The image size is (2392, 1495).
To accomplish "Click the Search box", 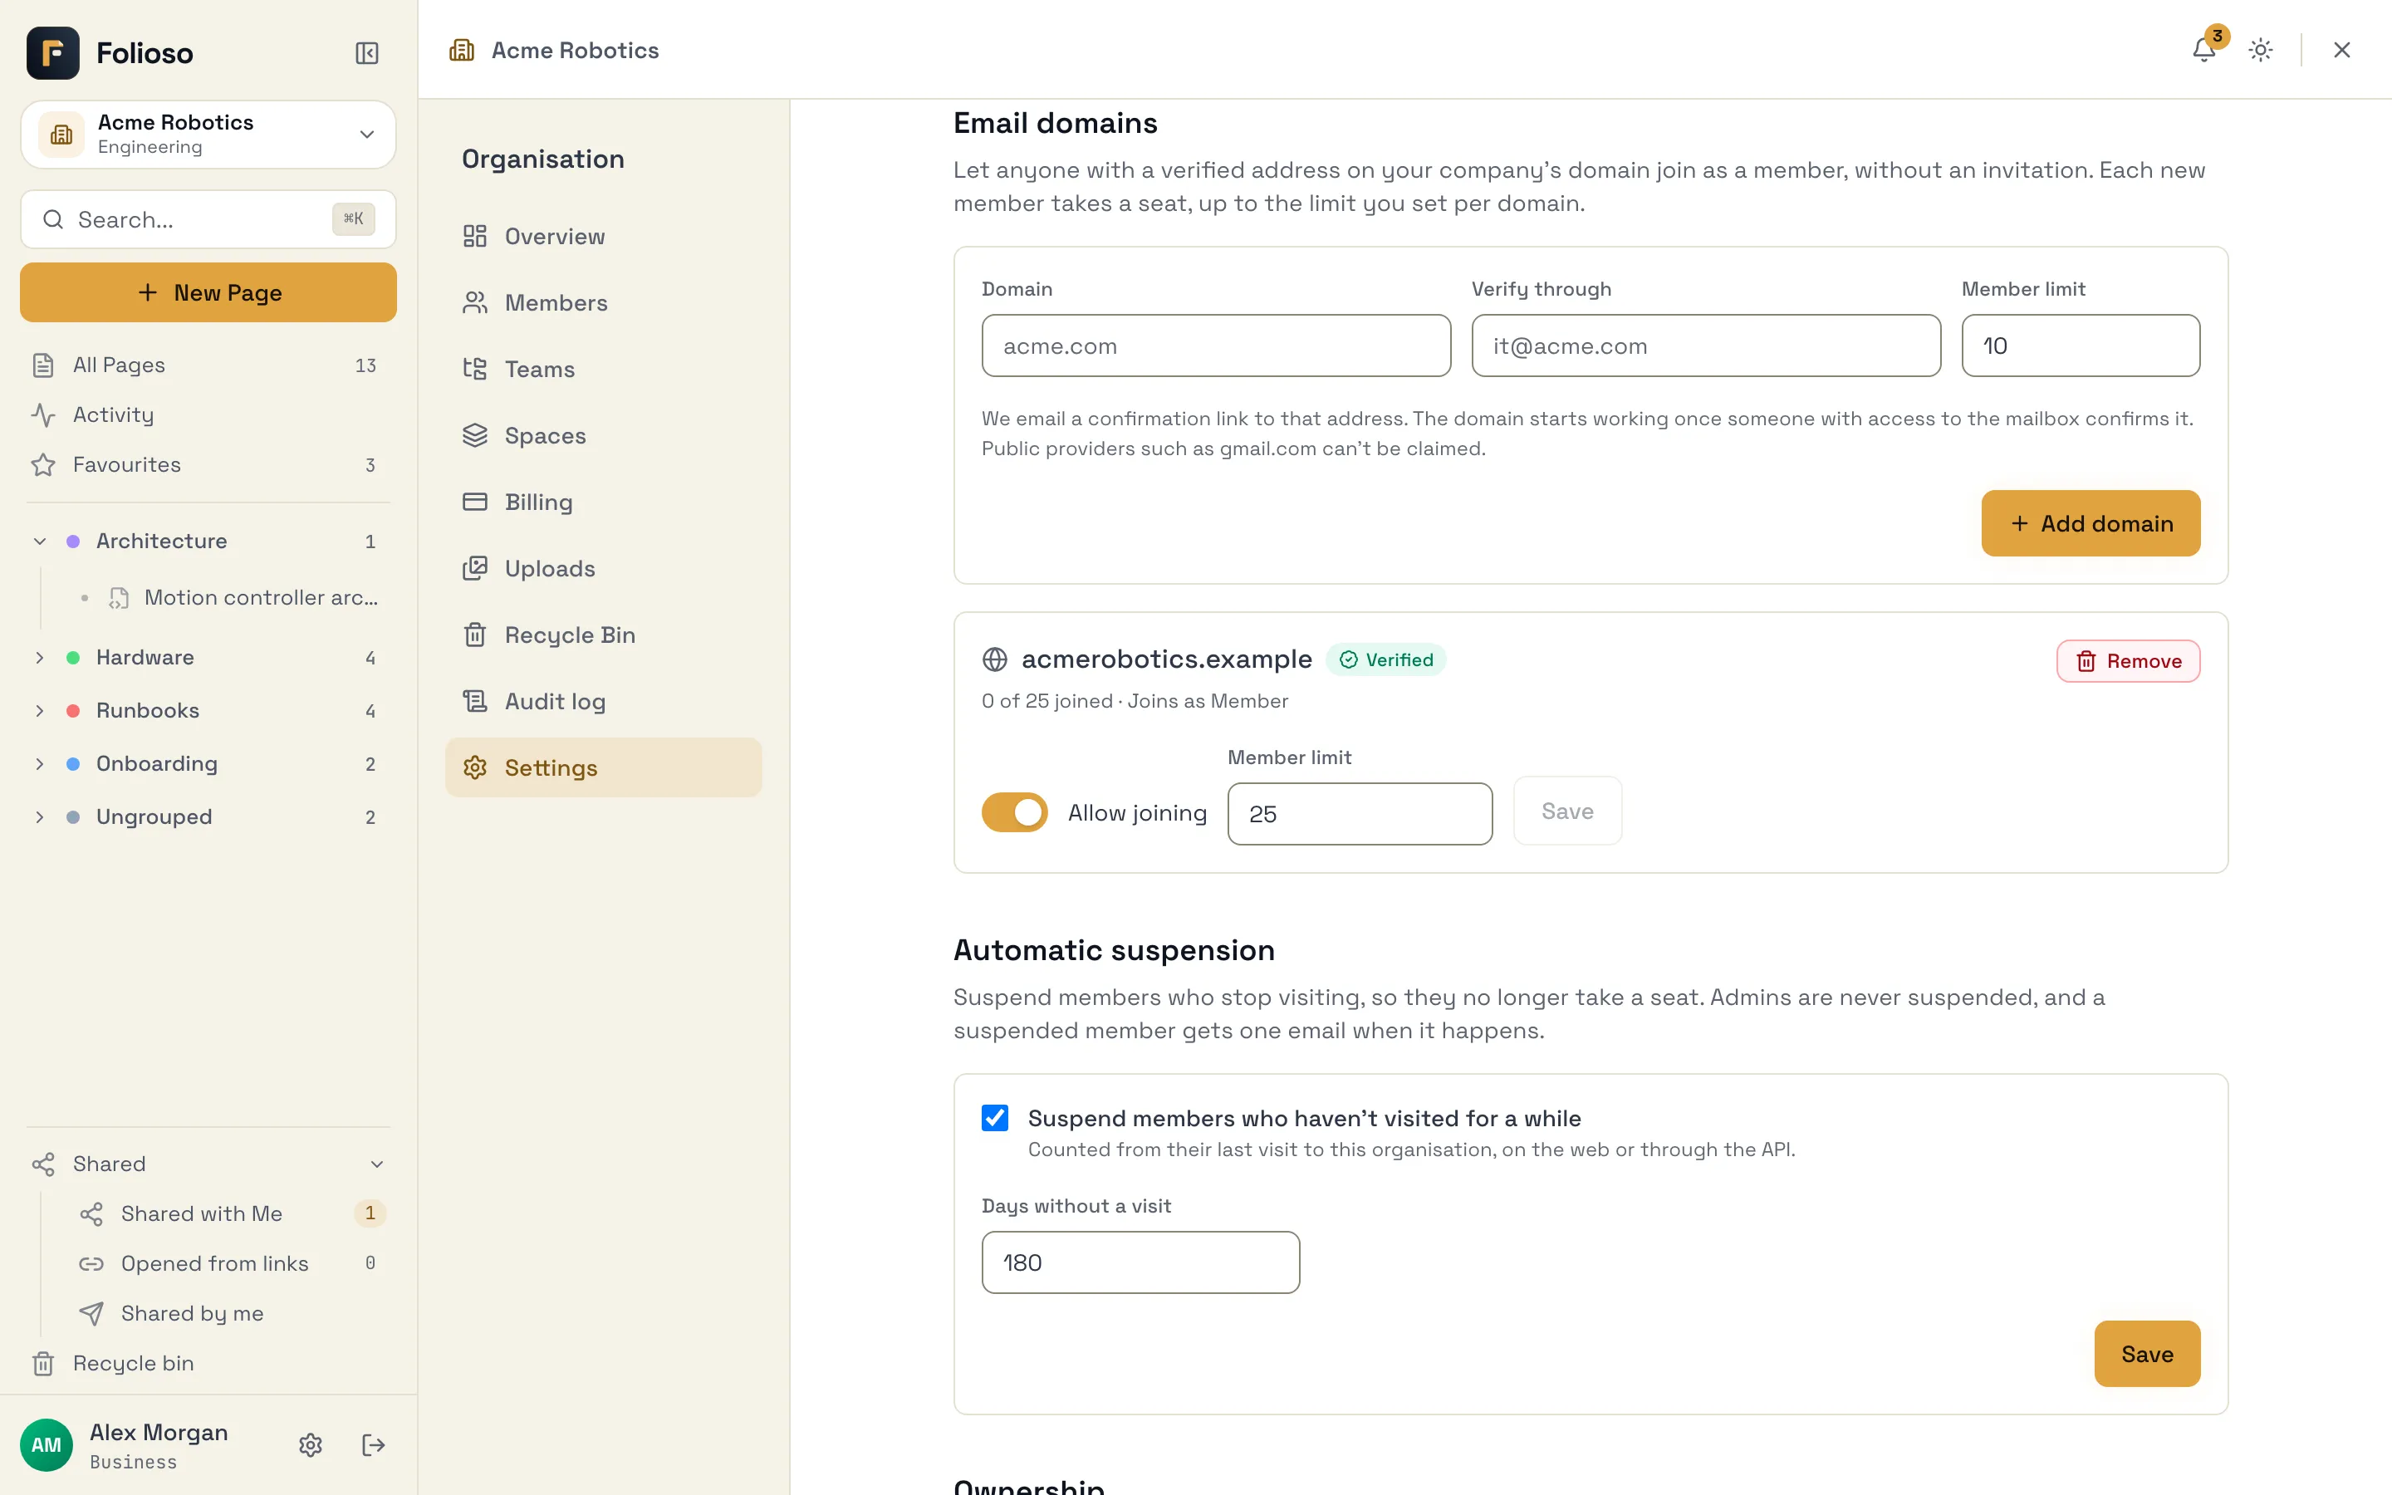I will pos(208,219).
